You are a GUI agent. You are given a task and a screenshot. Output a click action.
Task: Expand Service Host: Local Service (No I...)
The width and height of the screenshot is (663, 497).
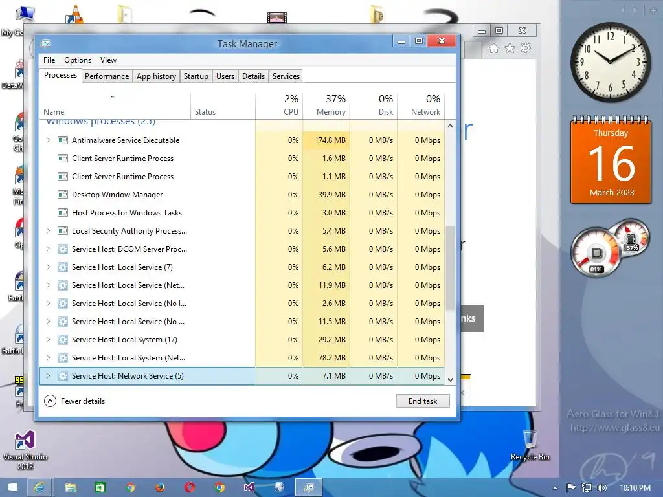click(x=48, y=304)
